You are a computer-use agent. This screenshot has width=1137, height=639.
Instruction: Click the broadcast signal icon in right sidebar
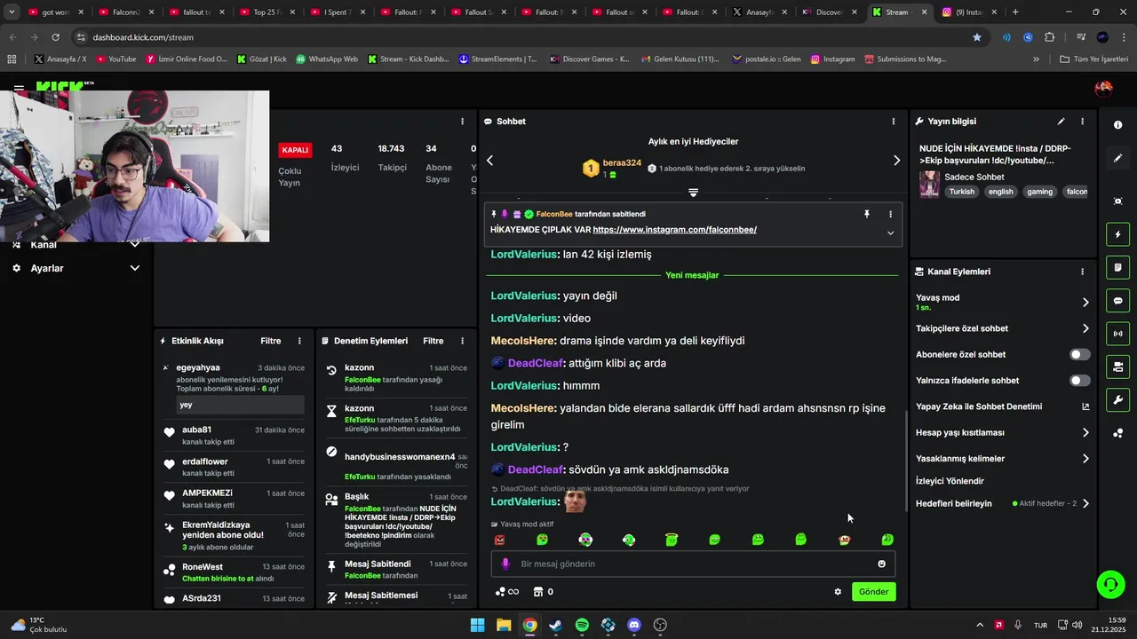coord(1117,334)
